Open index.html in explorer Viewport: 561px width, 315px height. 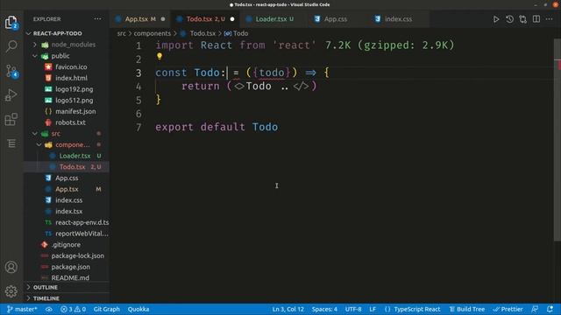(x=71, y=78)
